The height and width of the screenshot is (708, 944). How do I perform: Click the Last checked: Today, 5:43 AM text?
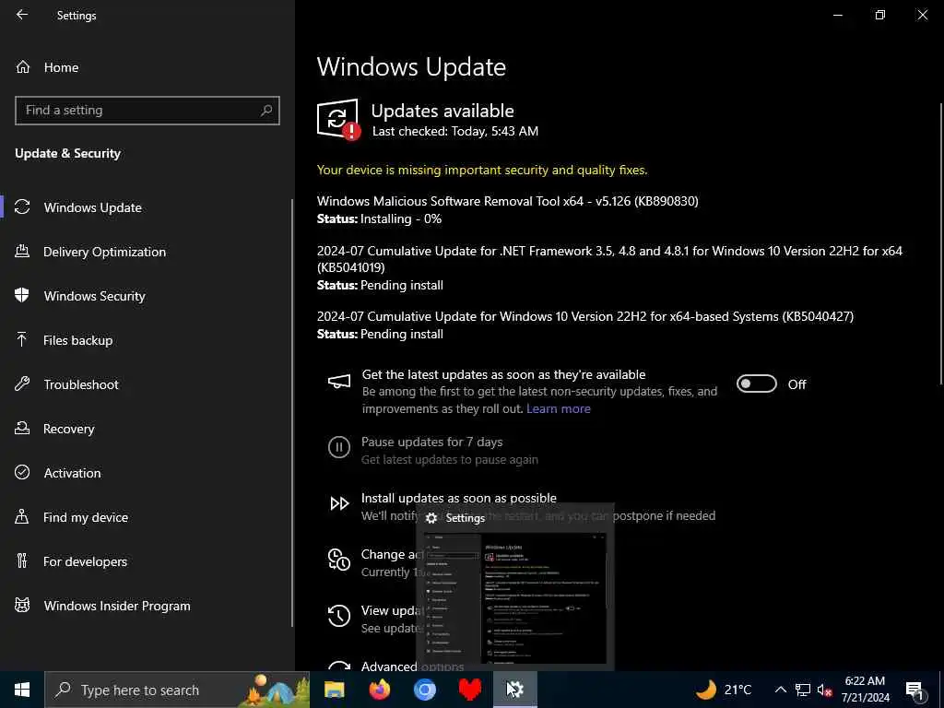[455, 131]
